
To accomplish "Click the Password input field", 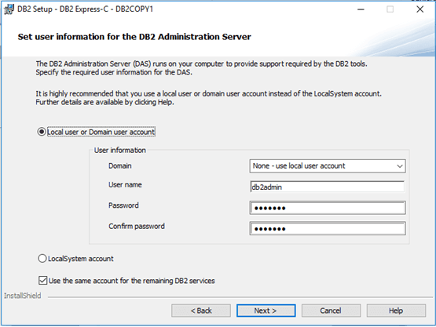I will 328,208.
